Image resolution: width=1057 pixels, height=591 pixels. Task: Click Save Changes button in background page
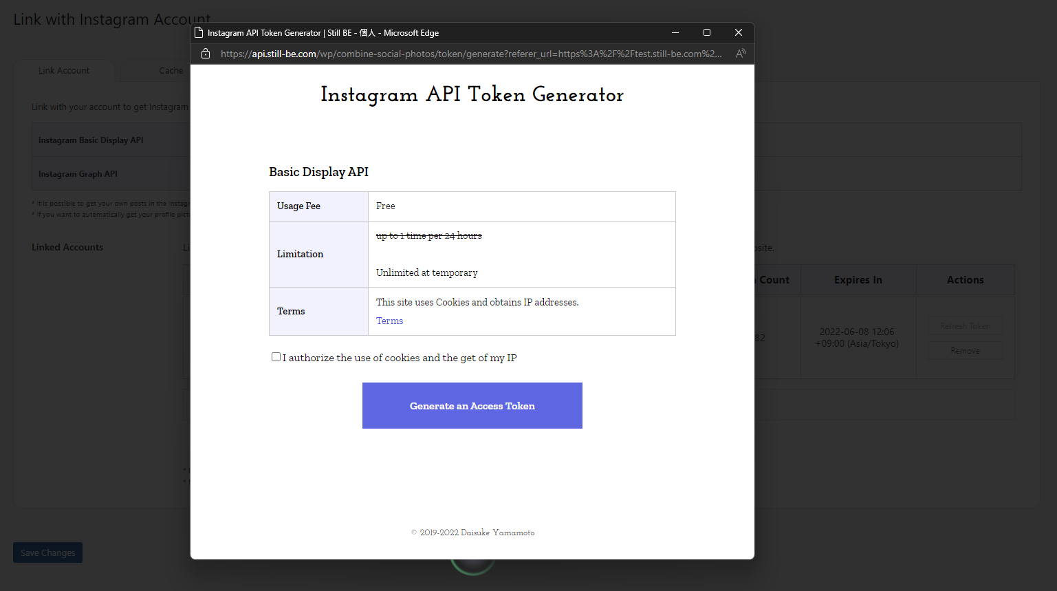click(x=48, y=552)
